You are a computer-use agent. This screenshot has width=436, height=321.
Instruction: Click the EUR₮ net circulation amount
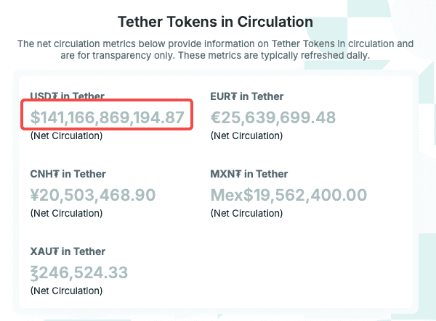(x=272, y=117)
